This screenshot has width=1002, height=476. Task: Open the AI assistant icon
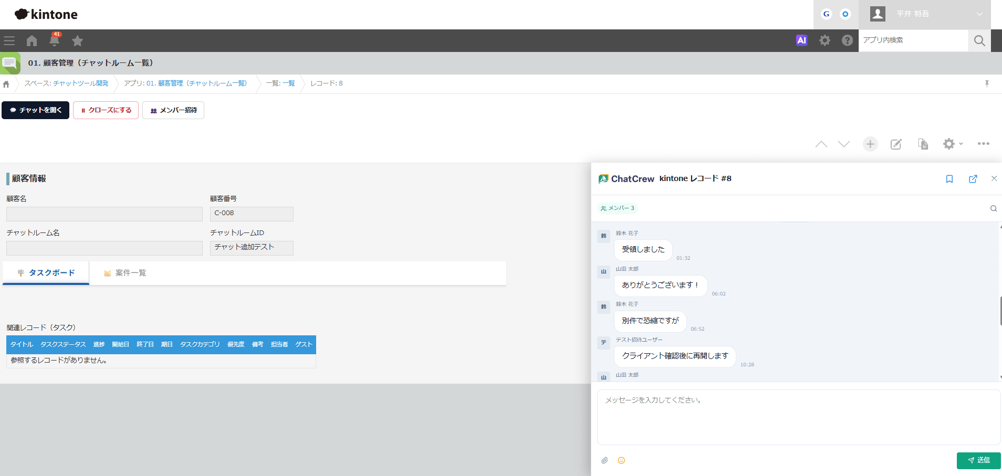click(801, 40)
